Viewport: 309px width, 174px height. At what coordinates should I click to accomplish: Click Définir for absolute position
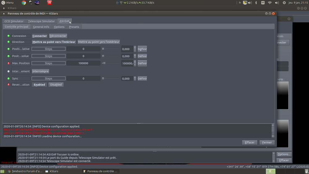click(142, 56)
